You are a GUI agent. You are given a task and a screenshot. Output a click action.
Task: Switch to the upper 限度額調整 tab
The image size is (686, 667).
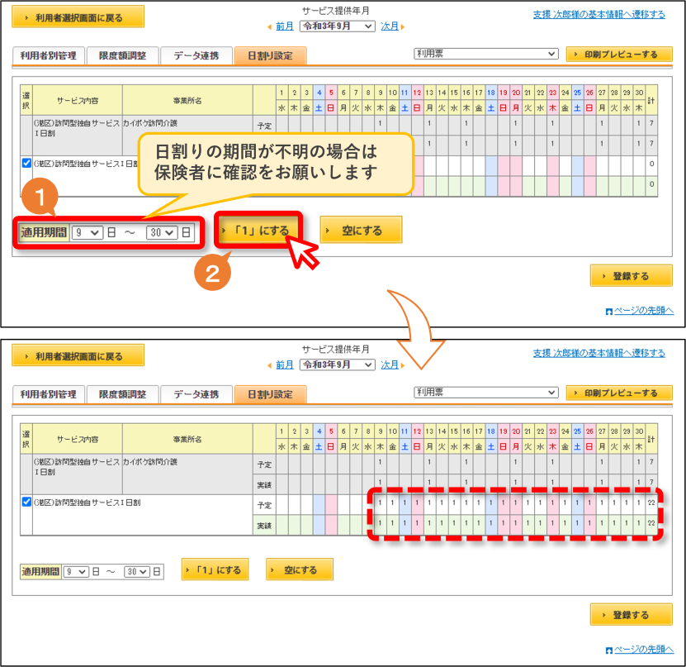pos(122,55)
